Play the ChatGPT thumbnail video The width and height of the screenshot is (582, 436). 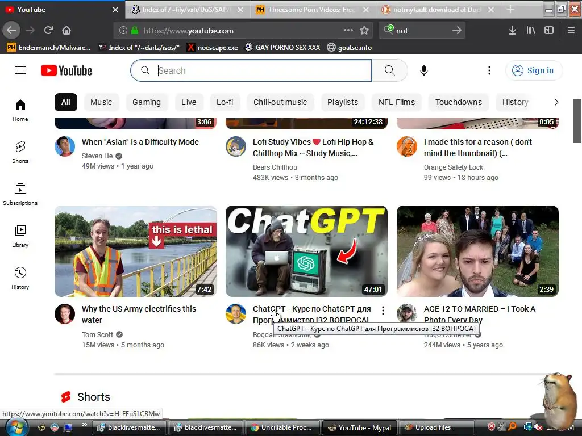306,251
